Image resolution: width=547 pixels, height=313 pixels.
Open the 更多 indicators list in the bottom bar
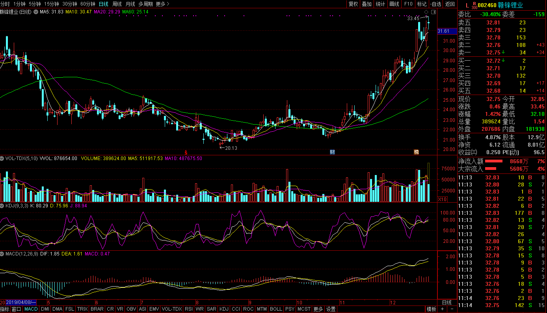click(x=318, y=309)
